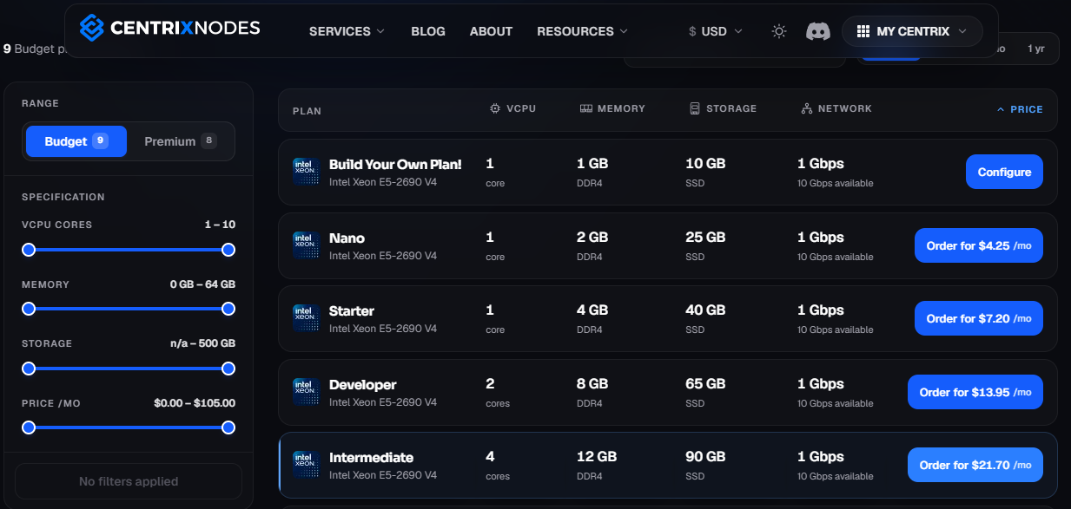
Task: Open the Discord link icon
Action: tap(818, 31)
